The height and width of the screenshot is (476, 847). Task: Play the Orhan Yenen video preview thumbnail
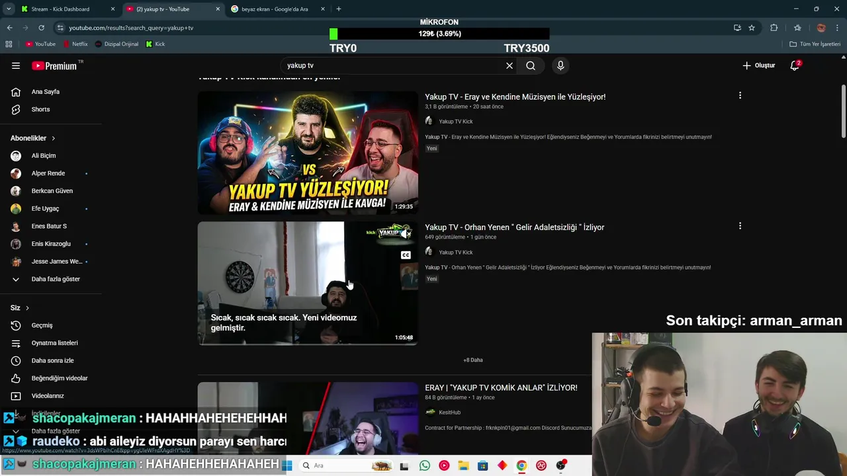308,283
